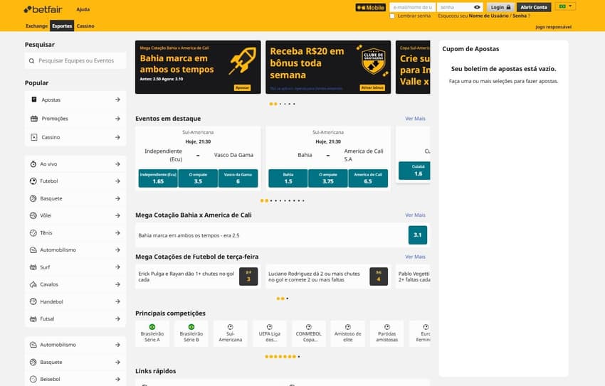Screen dimensions: 605x386
Task: Open the Cassino icon in Popular list
Action: pos(34,137)
